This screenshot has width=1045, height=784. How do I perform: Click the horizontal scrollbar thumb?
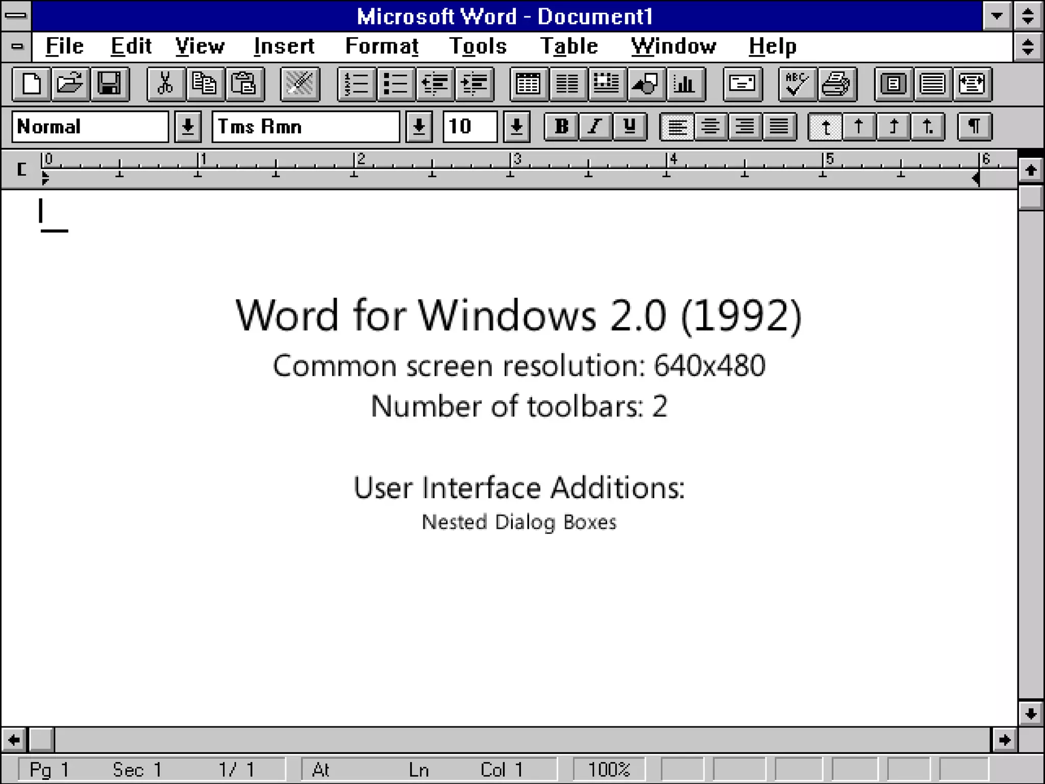[41, 740]
